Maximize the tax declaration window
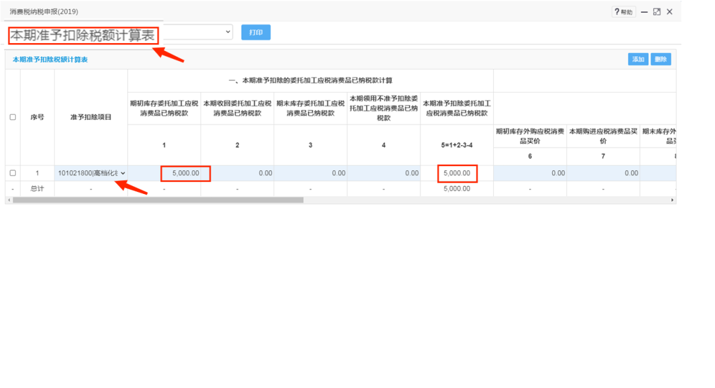 (x=657, y=12)
